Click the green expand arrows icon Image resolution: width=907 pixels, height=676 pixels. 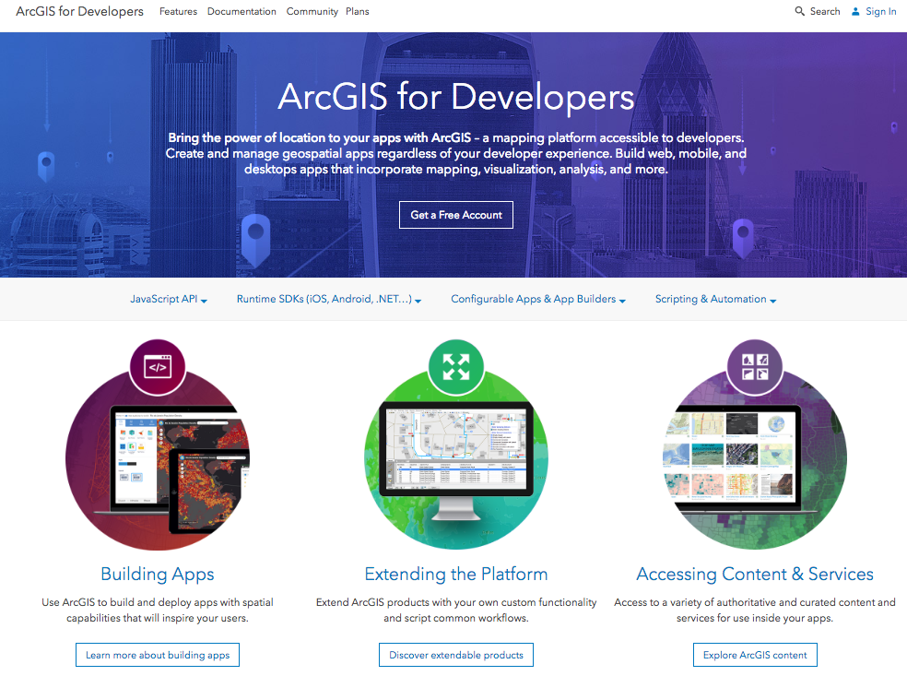click(456, 367)
